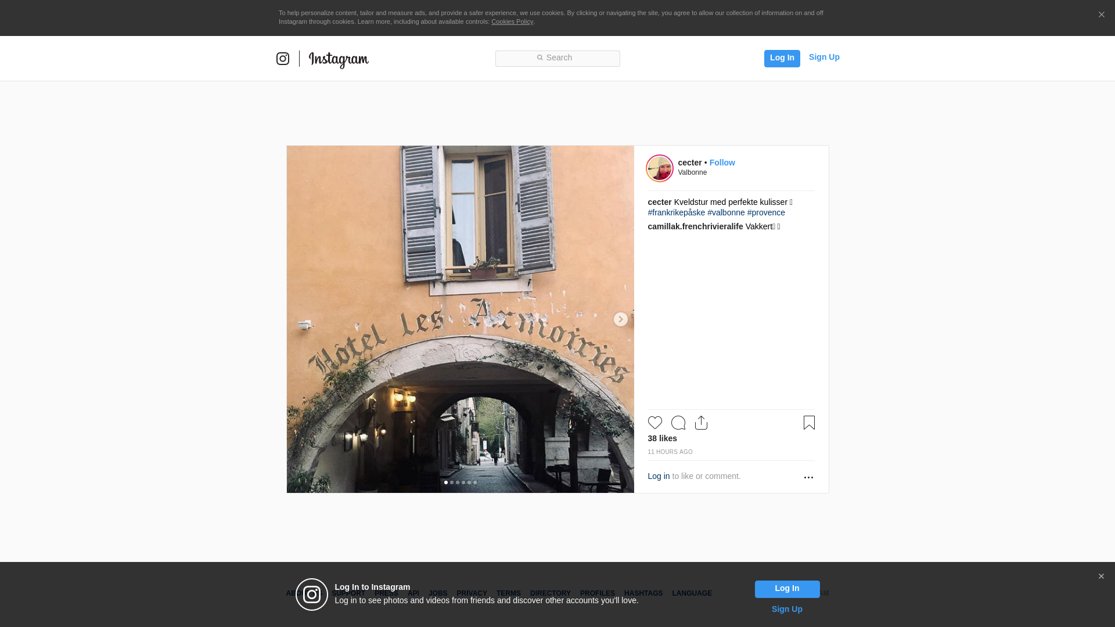Follow the cecter account
The height and width of the screenshot is (627, 1115).
[722, 163]
